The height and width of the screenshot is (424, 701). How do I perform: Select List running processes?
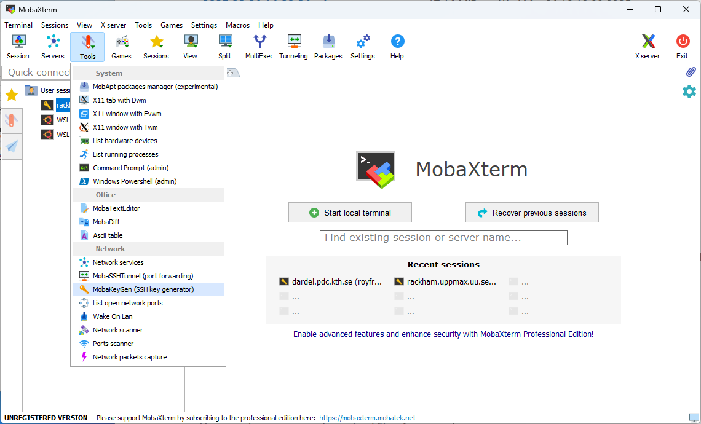tap(125, 154)
